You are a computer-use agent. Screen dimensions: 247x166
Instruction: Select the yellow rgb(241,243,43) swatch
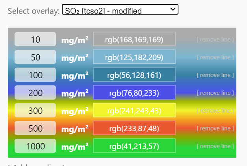pyautogui.click(x=134, y=111)
